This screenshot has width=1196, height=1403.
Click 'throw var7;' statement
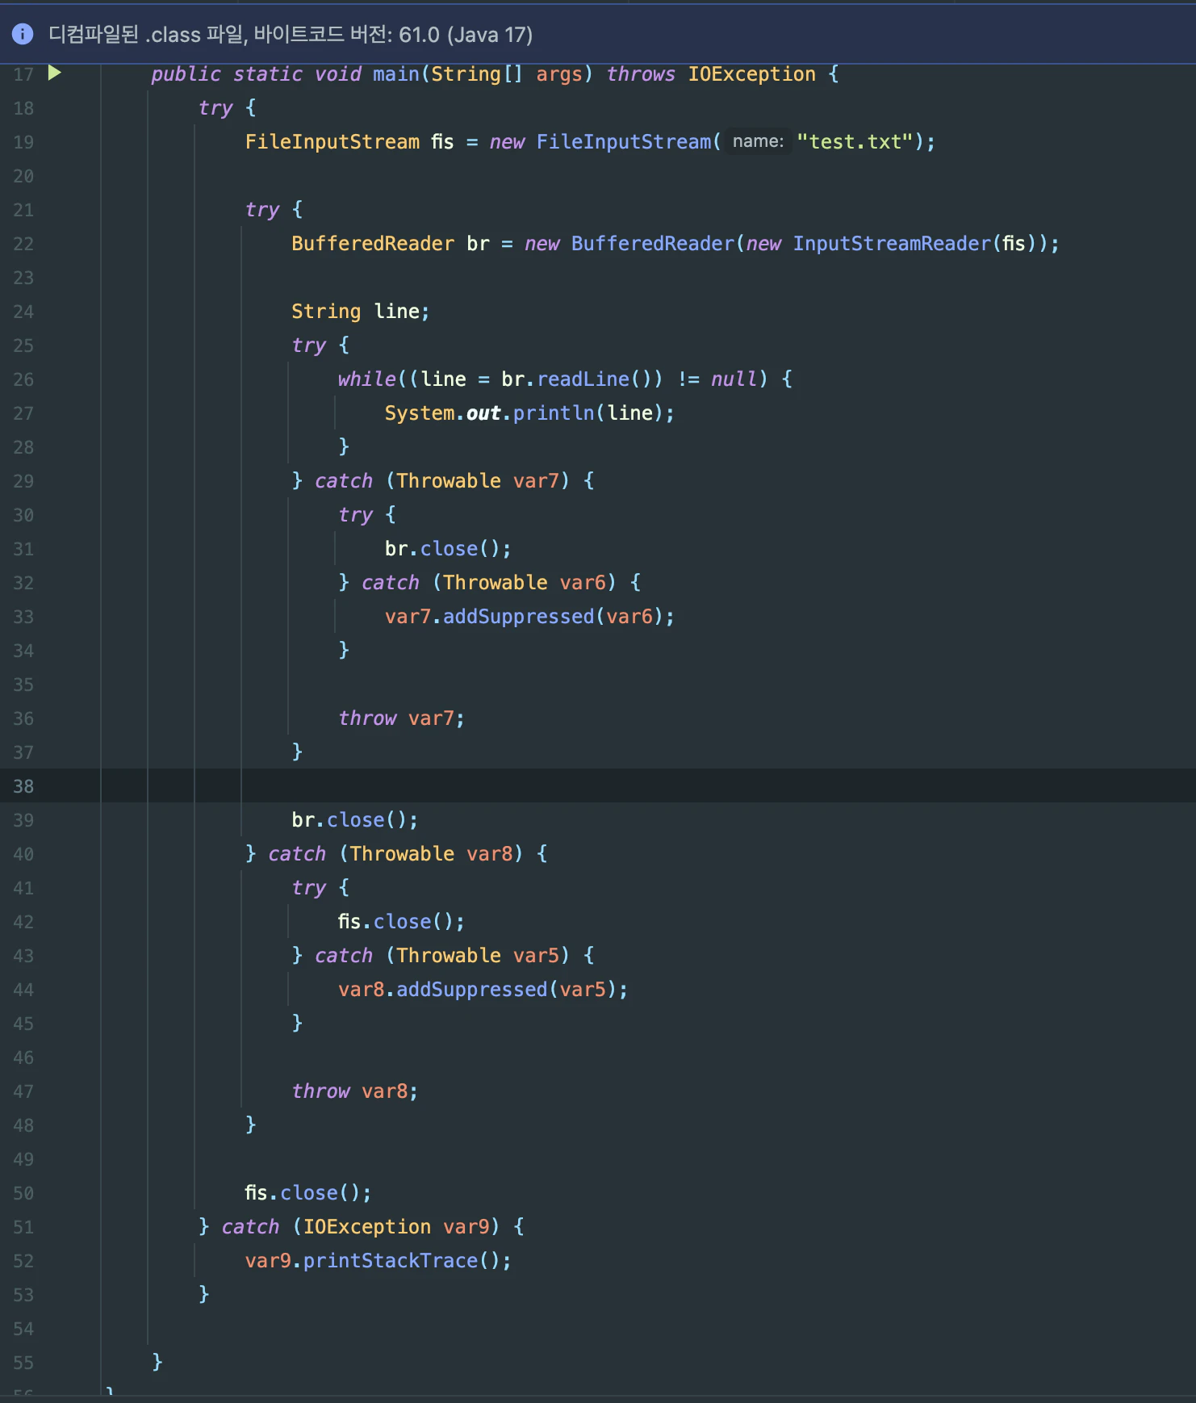point(401,718)
